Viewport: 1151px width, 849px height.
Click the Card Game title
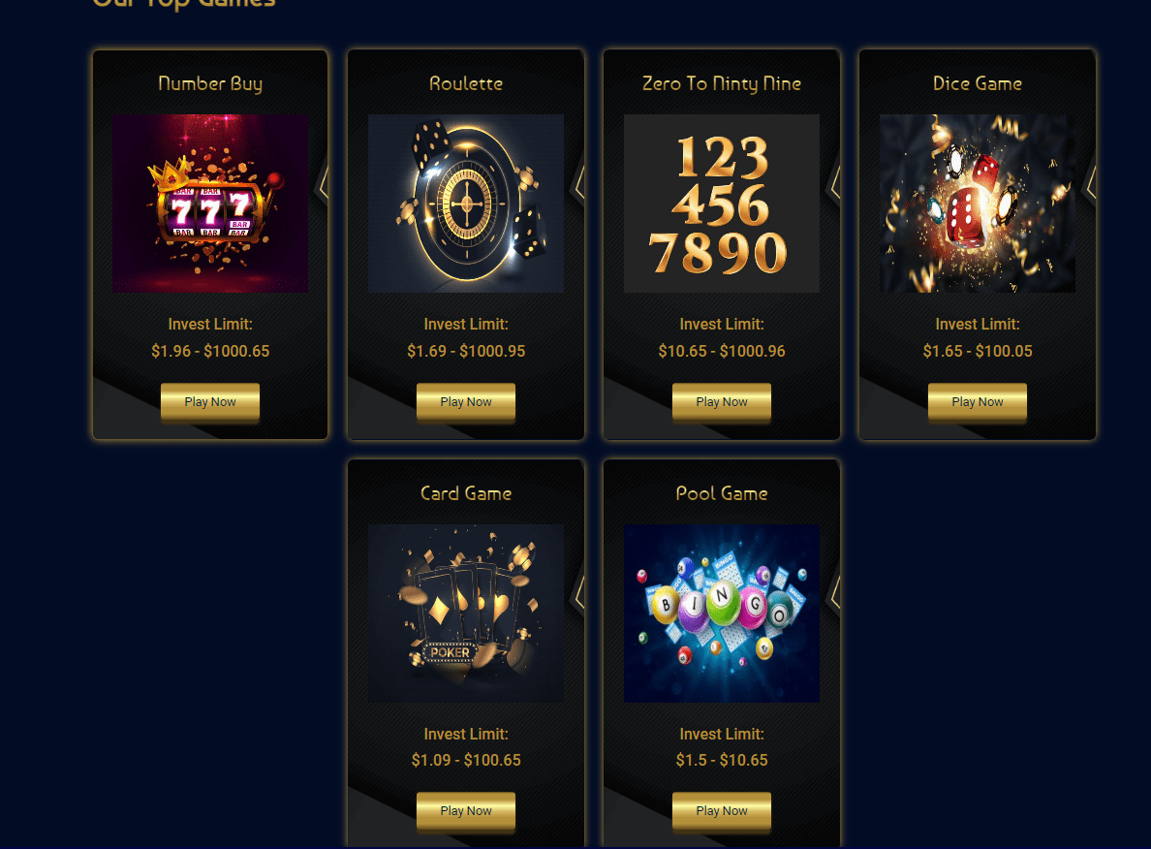pyautogui.click(x=465, y=492)
